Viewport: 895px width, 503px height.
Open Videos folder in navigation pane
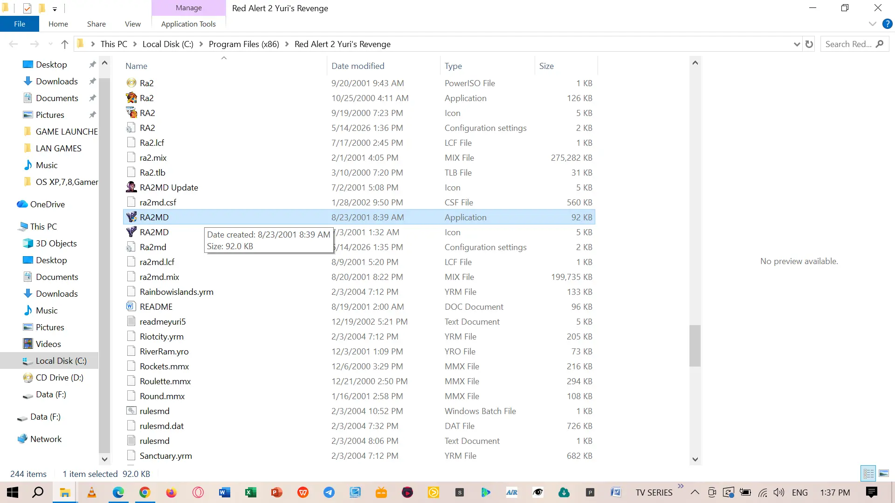[x=48, y=344]
